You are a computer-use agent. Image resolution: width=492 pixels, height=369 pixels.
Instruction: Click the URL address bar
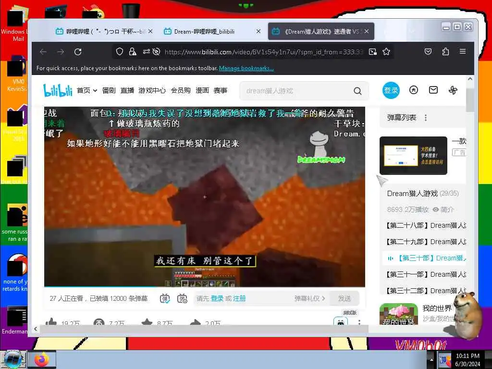click(264, 52)
